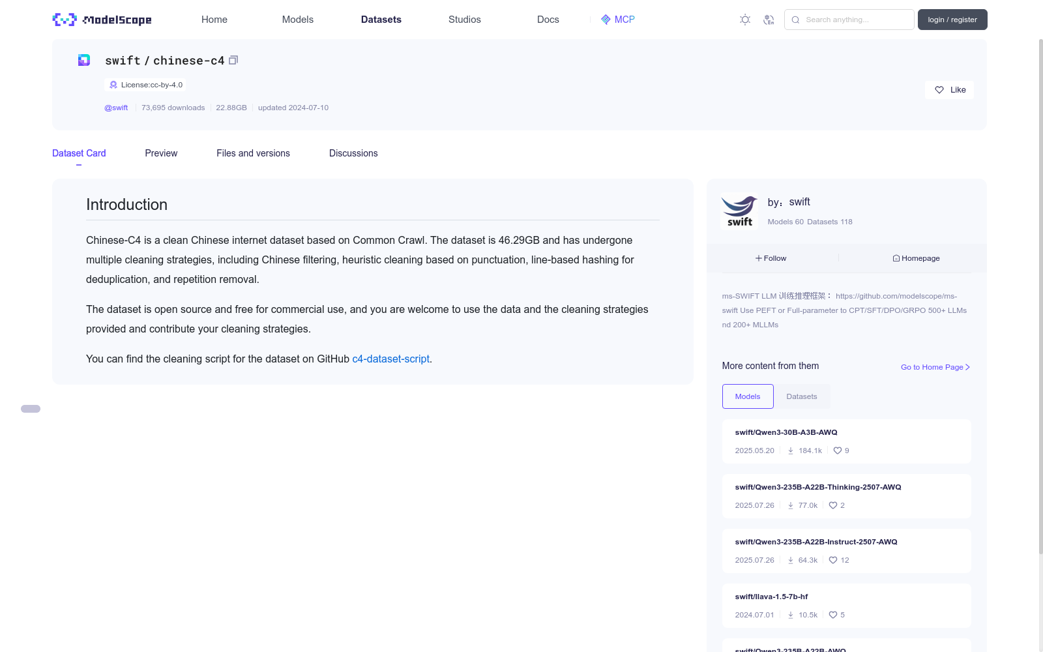The height and width of the screenshot is (652, 1043).
Task: Click the Models 60 Datasets 118 stats
Action: 810,222
